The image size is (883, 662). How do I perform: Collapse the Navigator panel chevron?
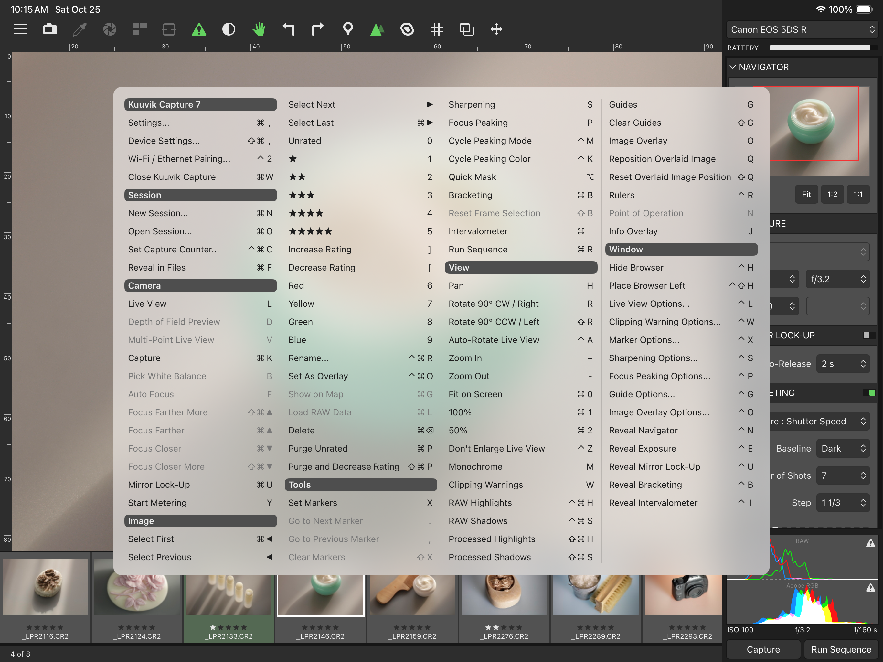733,67
